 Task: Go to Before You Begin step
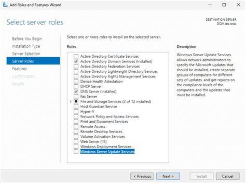[27, 39]
